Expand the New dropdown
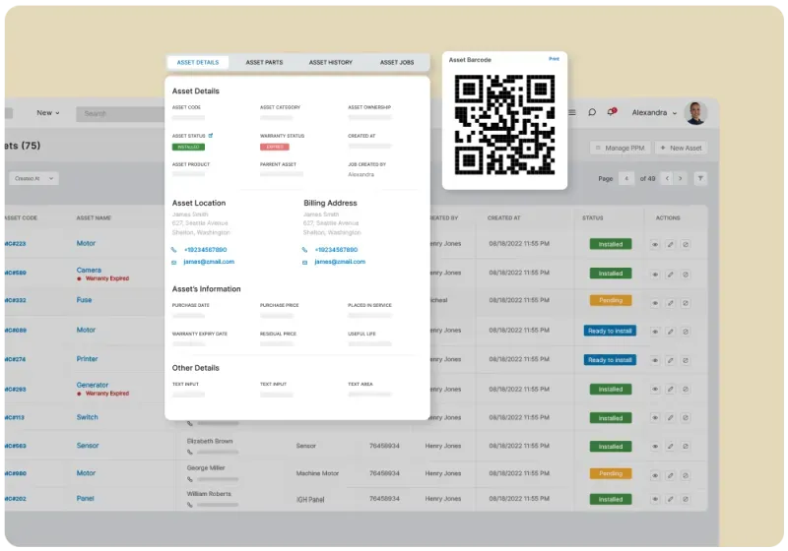The image size is (788, 551). tap(47, 113)
